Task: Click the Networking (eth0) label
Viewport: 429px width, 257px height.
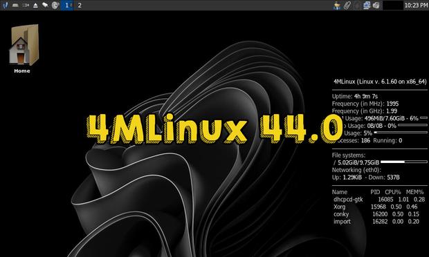Action: 356,170
